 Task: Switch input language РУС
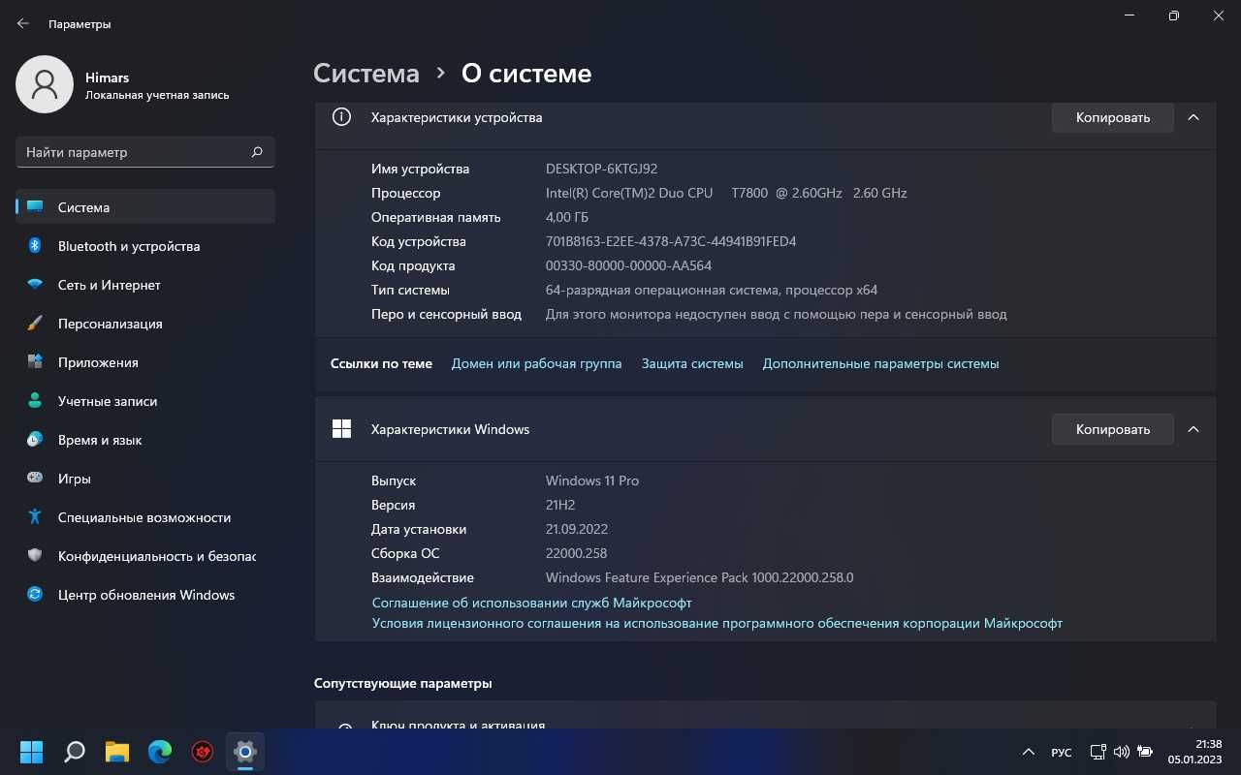(x=1062, y=752)
